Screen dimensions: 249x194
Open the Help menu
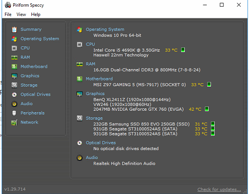[x=36, y=15]
